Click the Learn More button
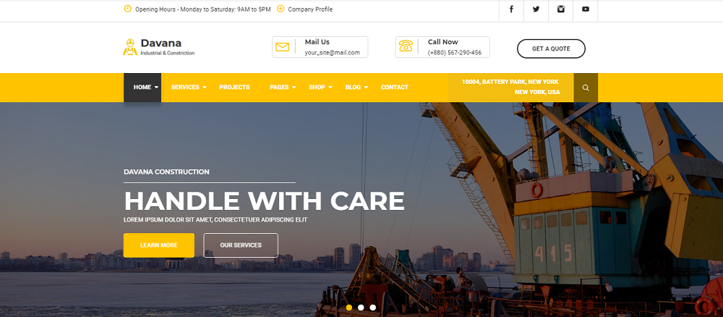The image size is (723, 317). [158, 245]
